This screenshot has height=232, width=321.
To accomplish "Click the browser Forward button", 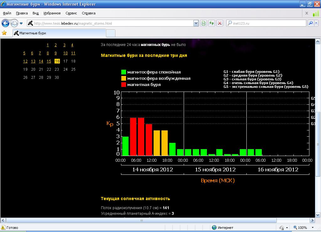I will (x=14, y=23).
